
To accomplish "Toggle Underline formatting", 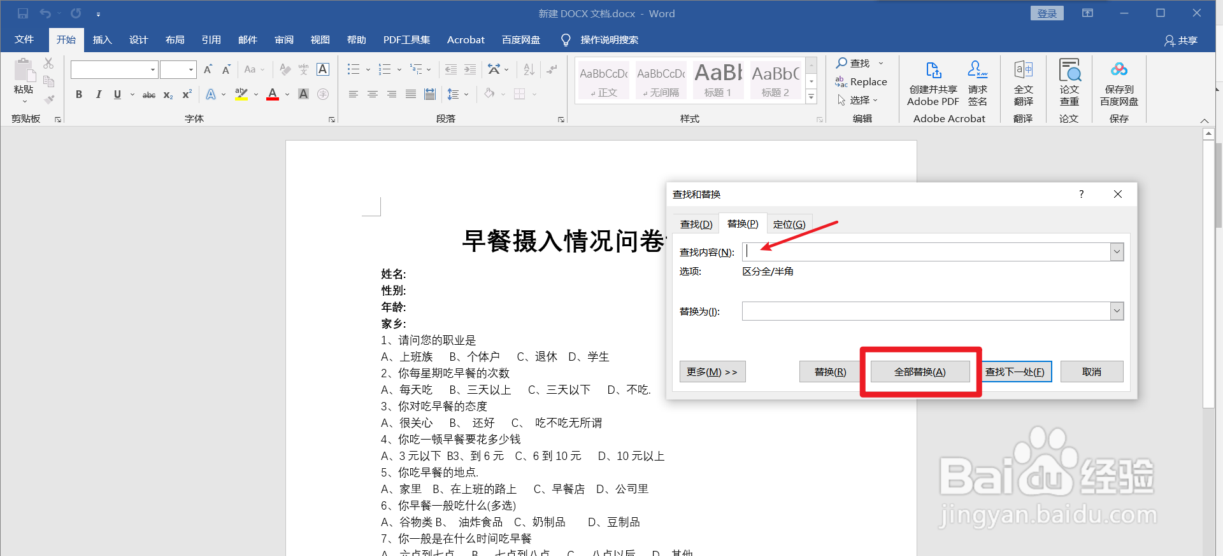I will 117,94.
